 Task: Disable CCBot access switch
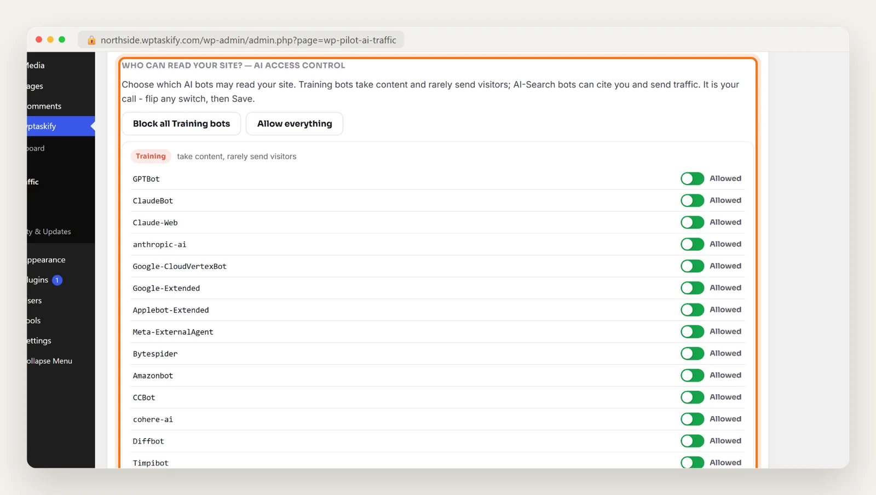click(x=692, y=398)
